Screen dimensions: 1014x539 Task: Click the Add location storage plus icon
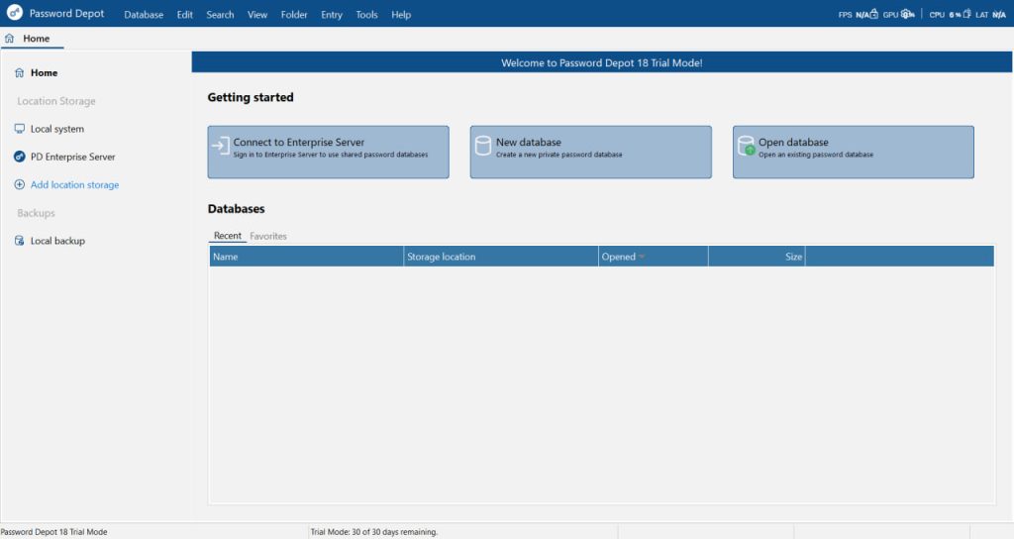[x=20, y=184]
